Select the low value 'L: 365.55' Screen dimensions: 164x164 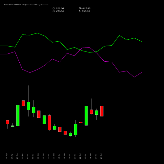click(x=84, y=11)
